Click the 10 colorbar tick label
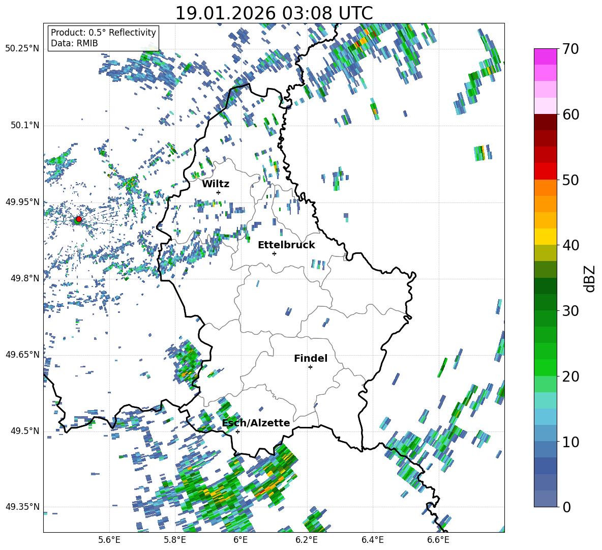 (570, 442)
